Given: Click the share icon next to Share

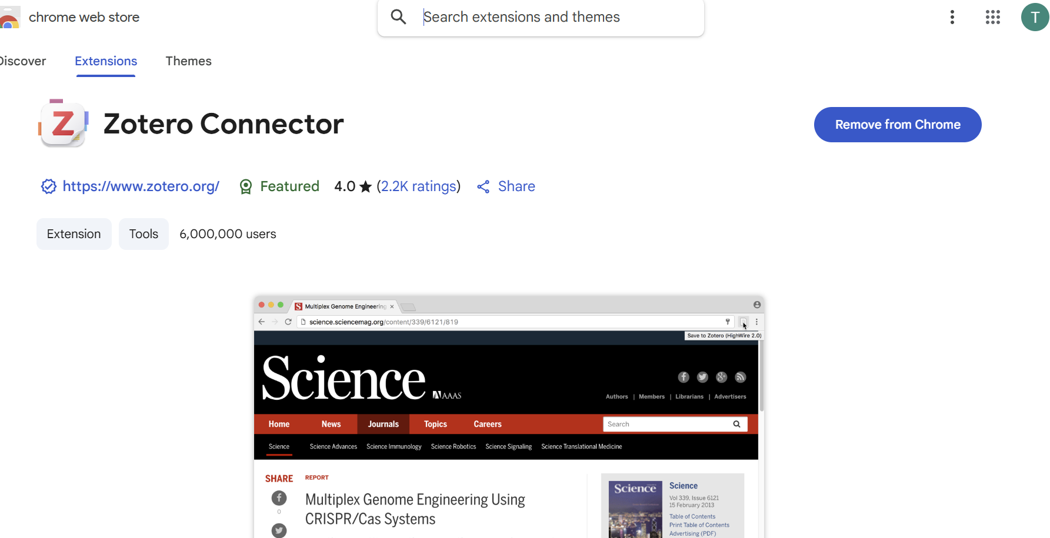Looking at the screenshot, I should [x=484, y=187].
